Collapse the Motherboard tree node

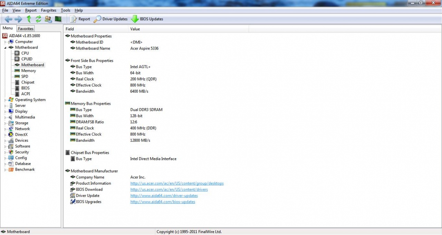pos(5,48)
